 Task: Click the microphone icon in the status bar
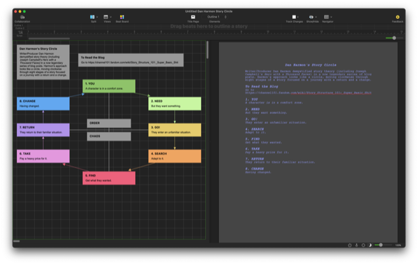[x=356, y=245]
